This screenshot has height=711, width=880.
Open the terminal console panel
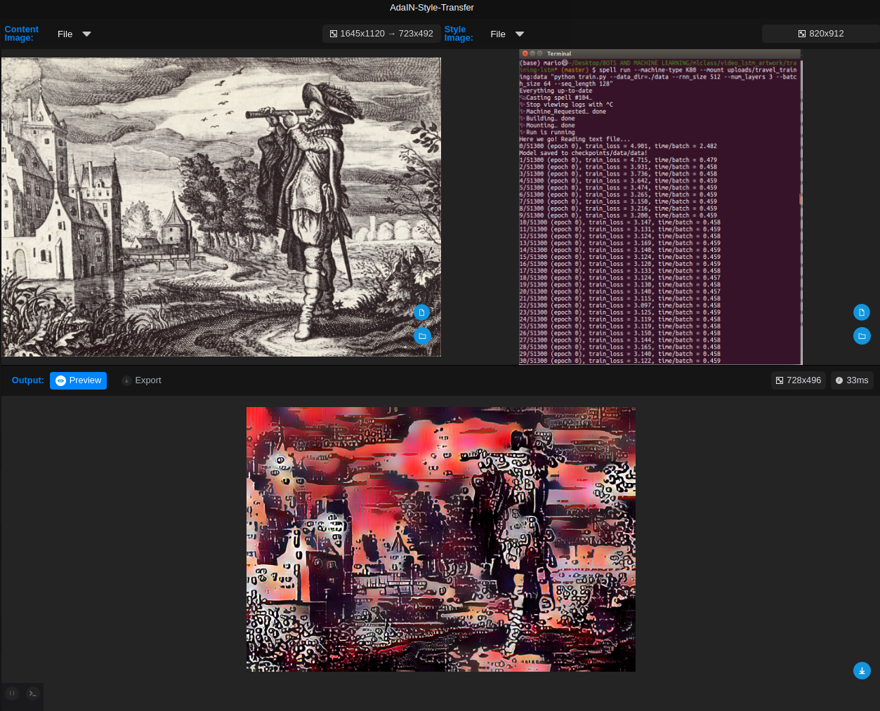click(32, 693)
